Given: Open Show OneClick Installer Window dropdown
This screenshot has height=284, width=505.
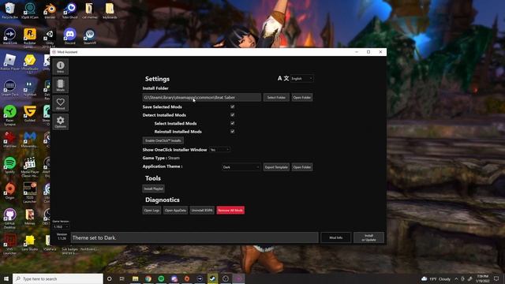Looking at the screenshot, I should [x=219, y=149].
